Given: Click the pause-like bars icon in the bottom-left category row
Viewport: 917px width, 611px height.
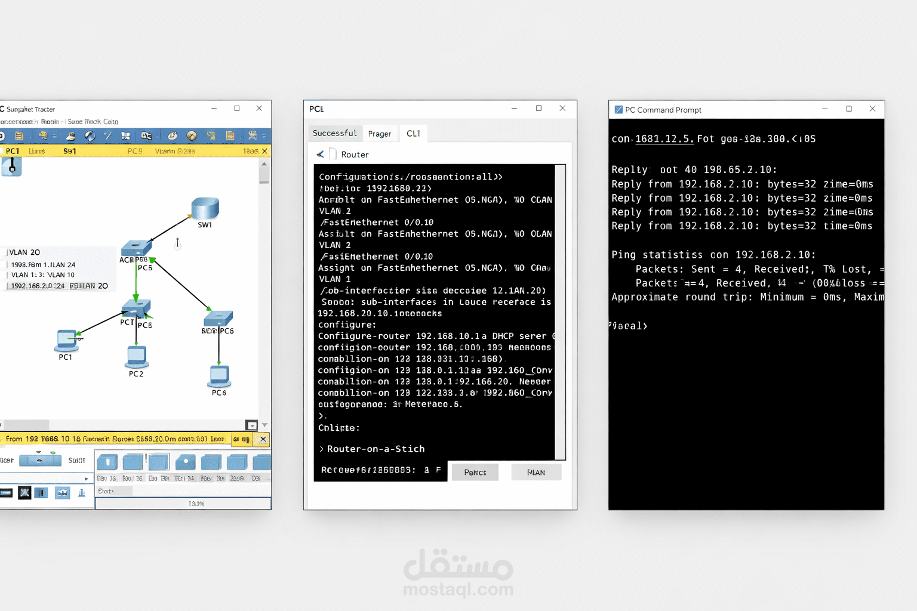Looking at the screenshot, I should (41, 492).
